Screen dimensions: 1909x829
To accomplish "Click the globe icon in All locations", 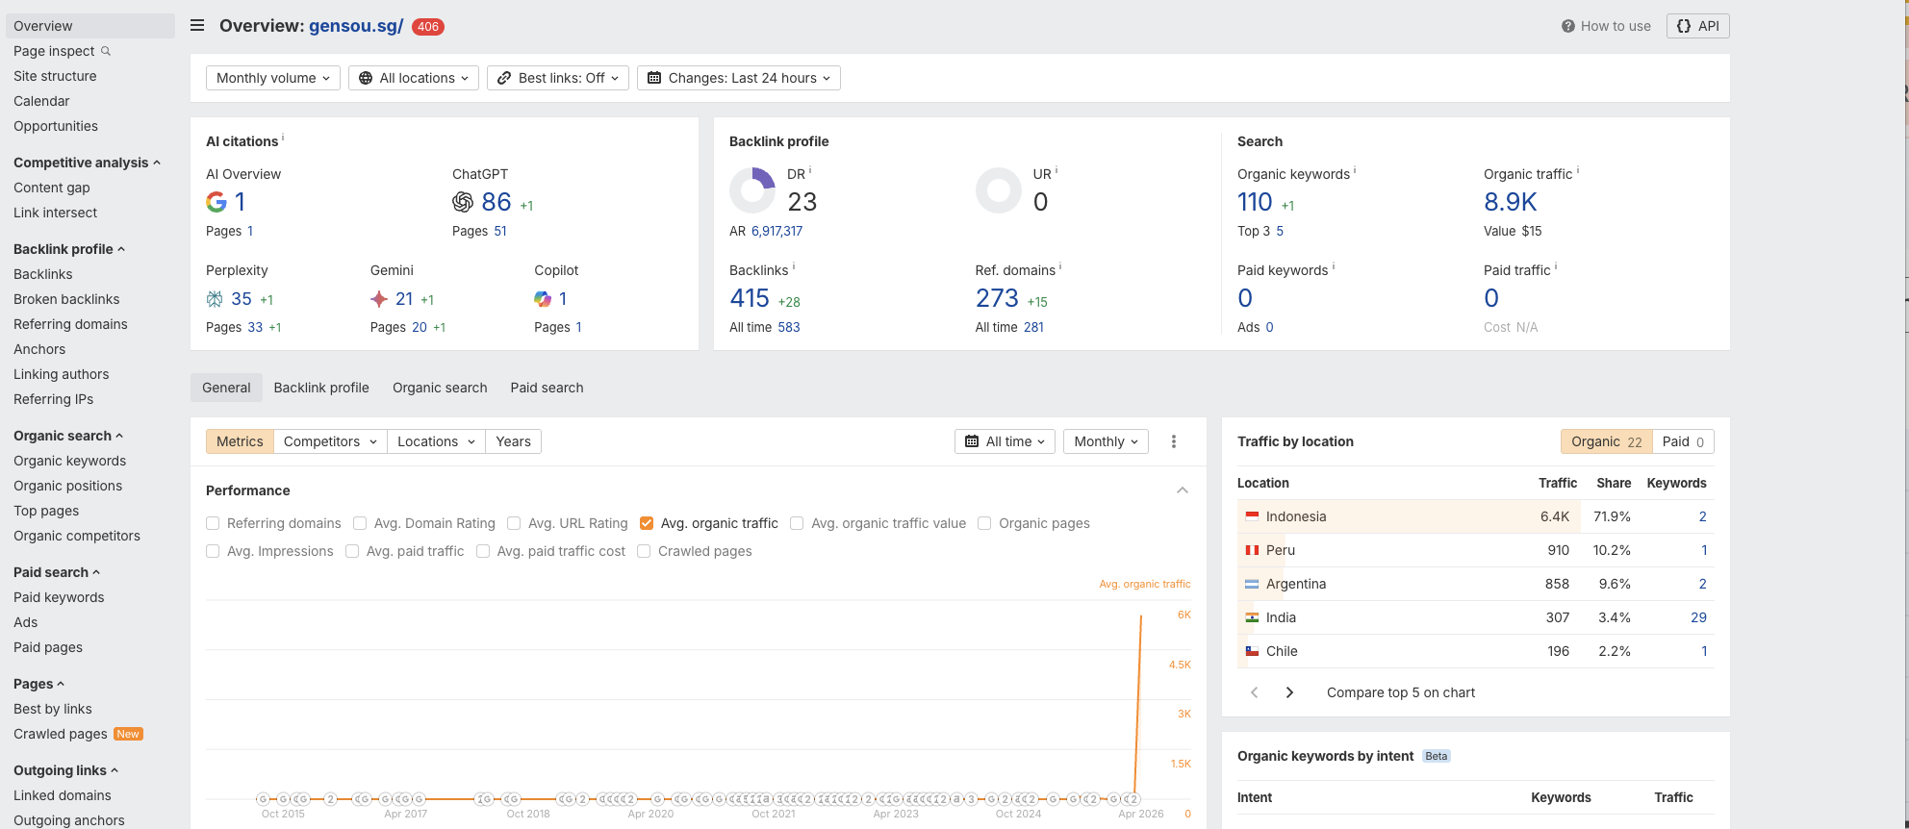I will coord(366,78).
